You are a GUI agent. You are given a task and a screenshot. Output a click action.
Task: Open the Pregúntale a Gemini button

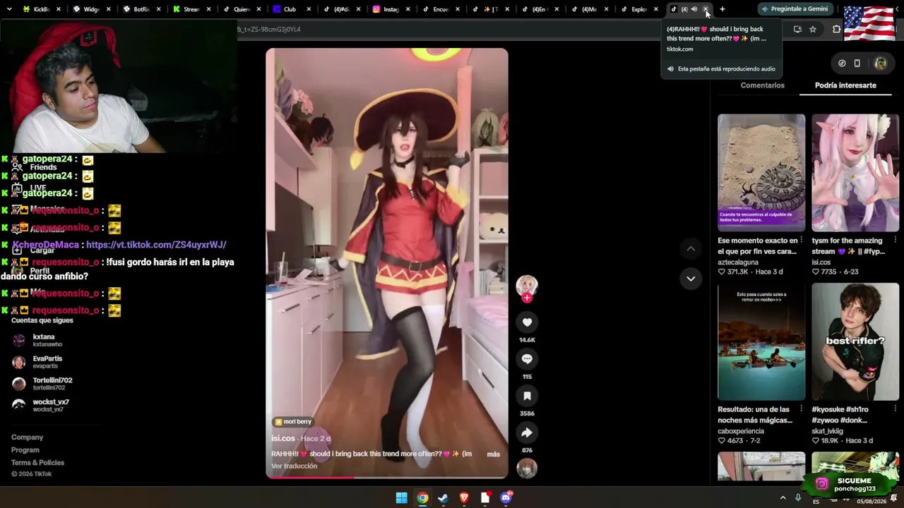(794, 9)
